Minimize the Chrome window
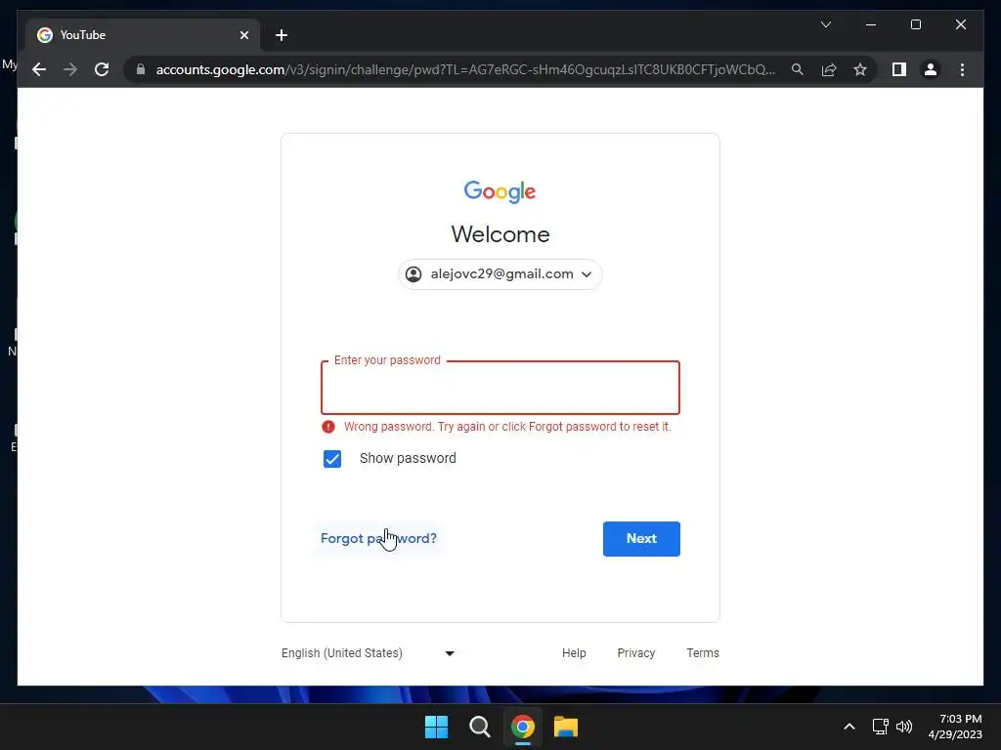The width and height of the screenshot is (1001, 750). [x=871, y=24]
